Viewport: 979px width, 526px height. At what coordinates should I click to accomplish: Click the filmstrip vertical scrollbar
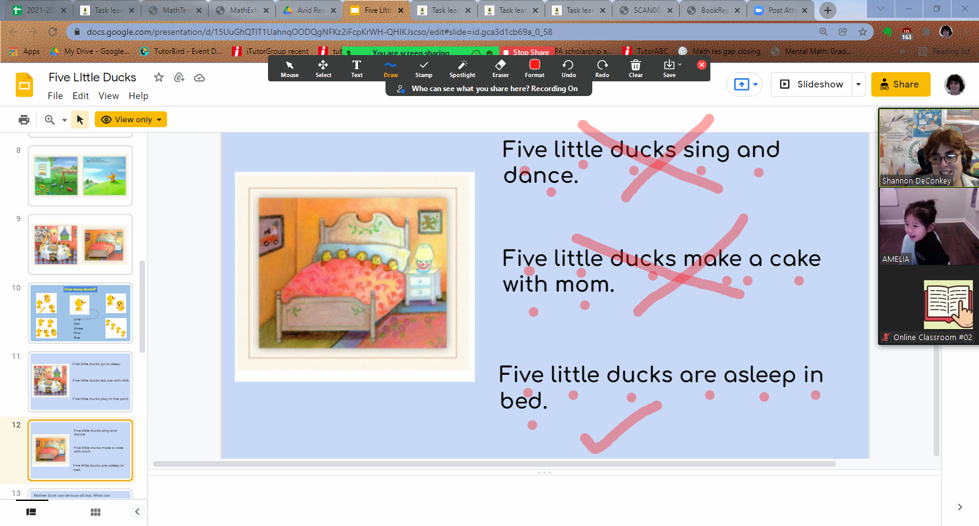[143, 306]
